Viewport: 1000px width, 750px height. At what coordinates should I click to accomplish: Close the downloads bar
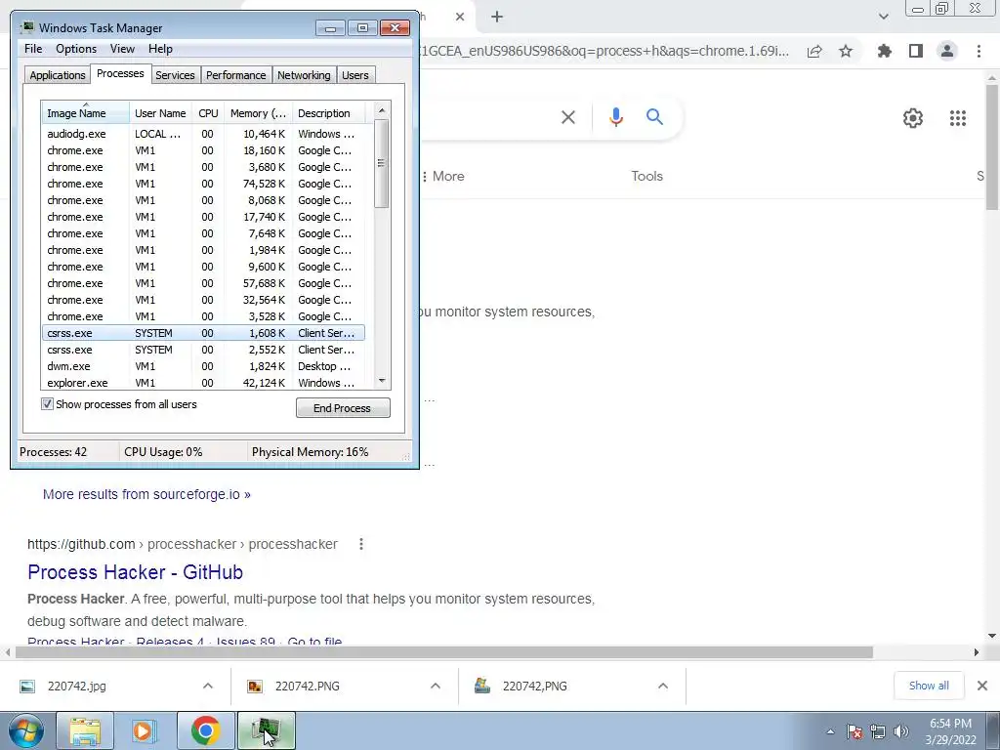tap(982, 686)
